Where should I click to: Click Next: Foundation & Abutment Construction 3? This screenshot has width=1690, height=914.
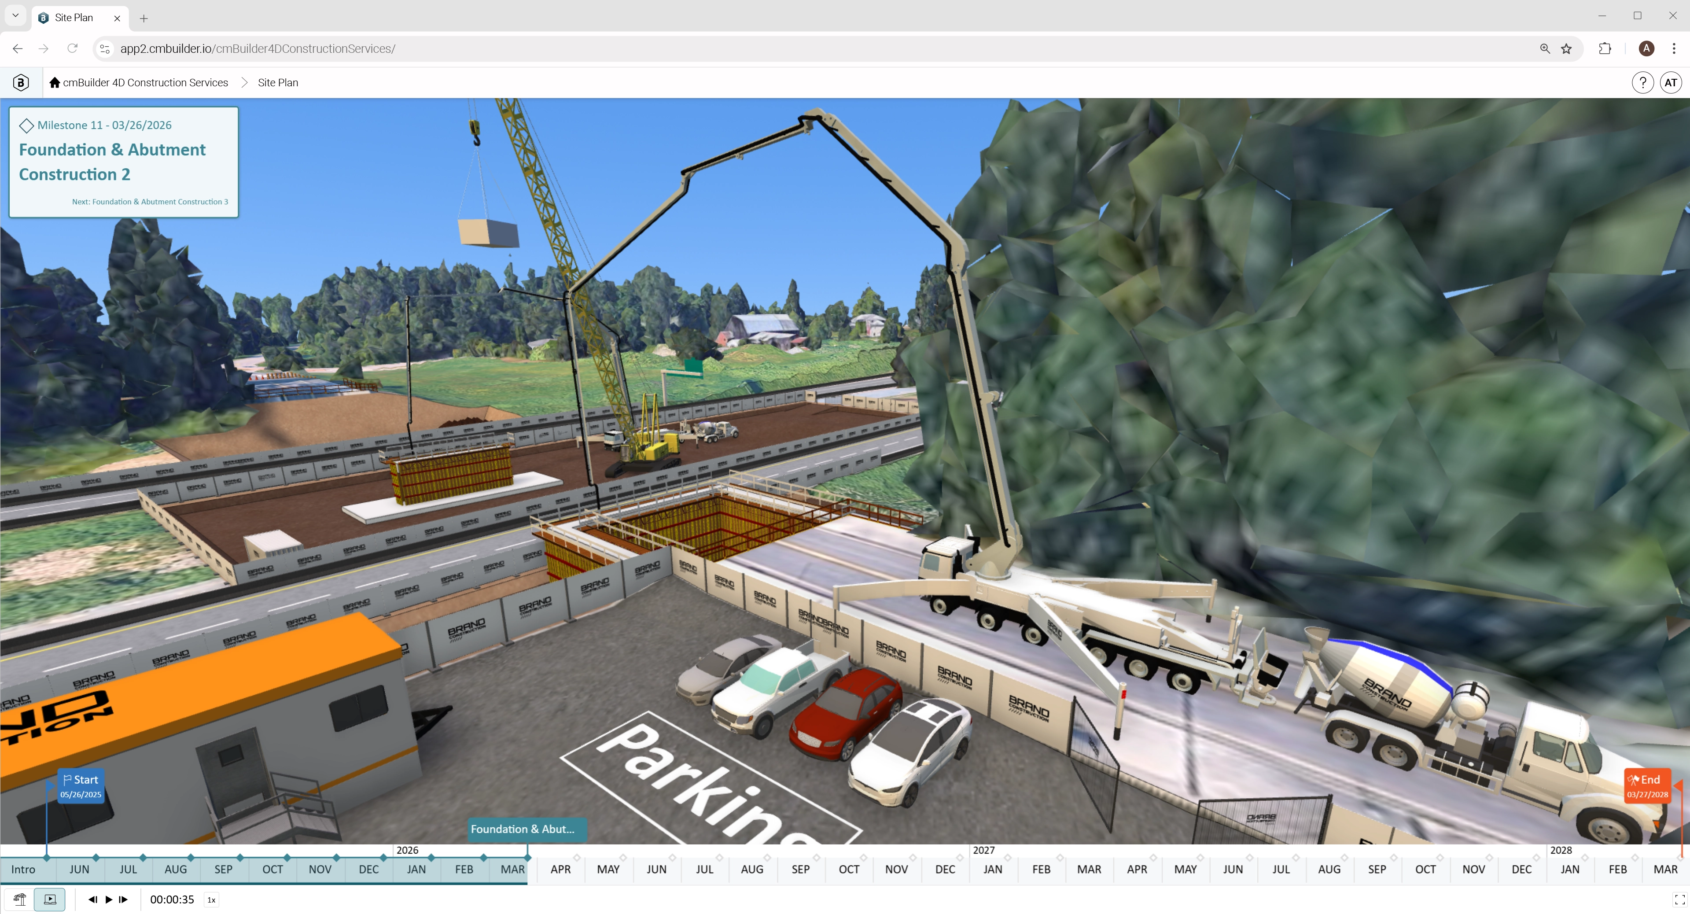(x=150, y=202)
